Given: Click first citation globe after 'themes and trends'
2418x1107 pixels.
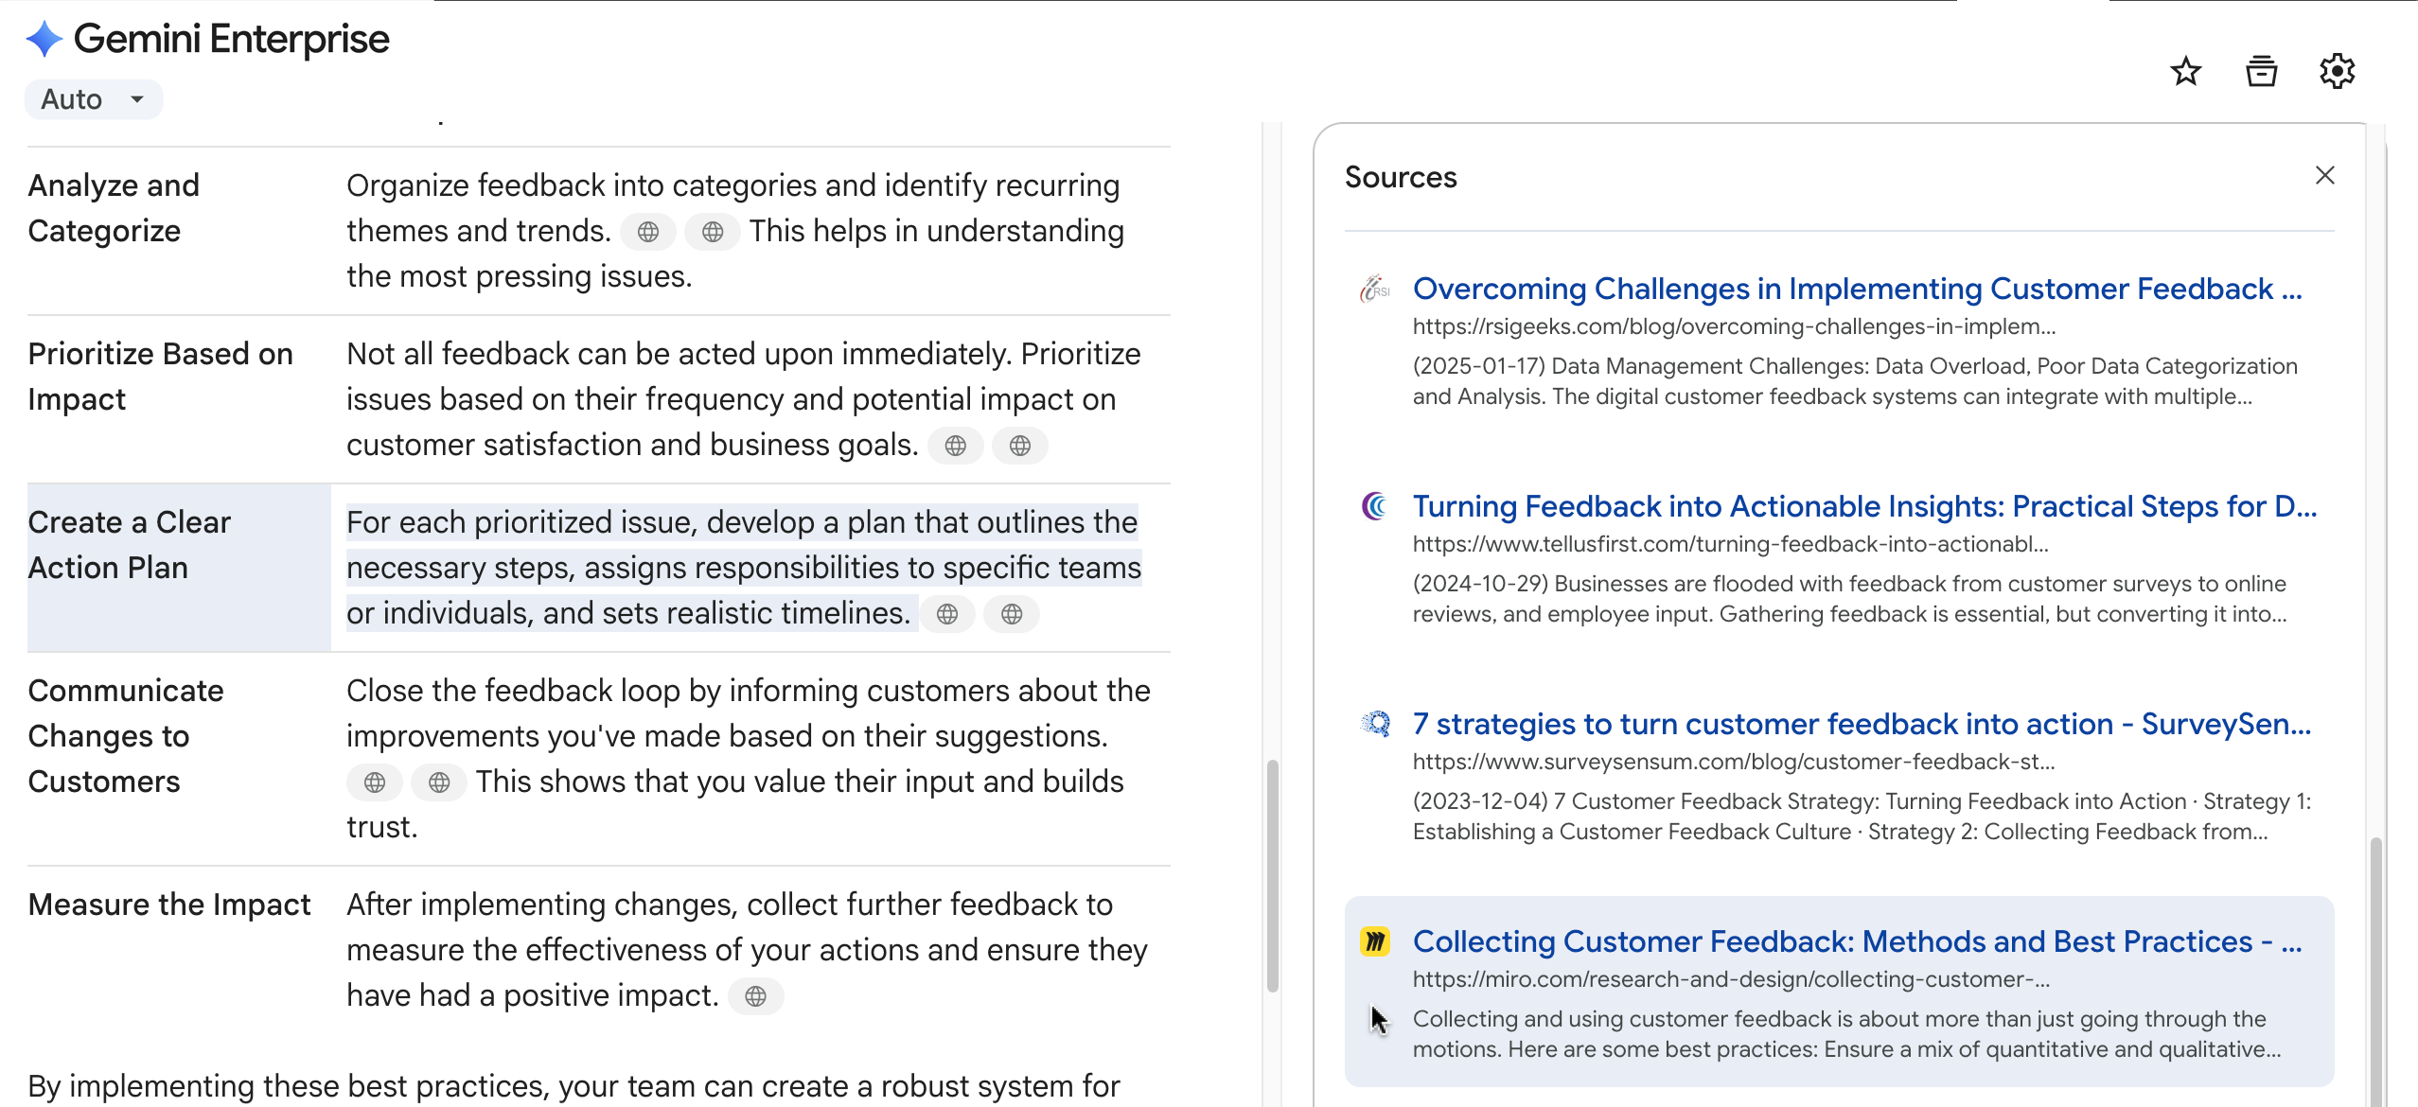Looking at the screenshot, I should click(648, 232).
